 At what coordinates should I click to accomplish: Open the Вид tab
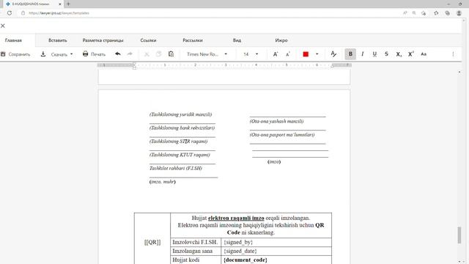point(237,40)
